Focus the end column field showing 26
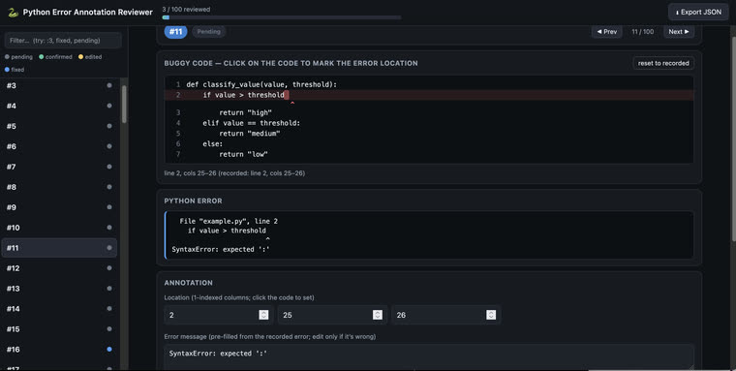 (445, 315)
